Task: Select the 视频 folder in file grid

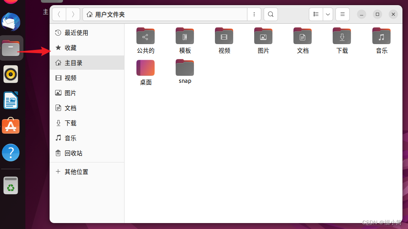Action: tap(224, 36)
